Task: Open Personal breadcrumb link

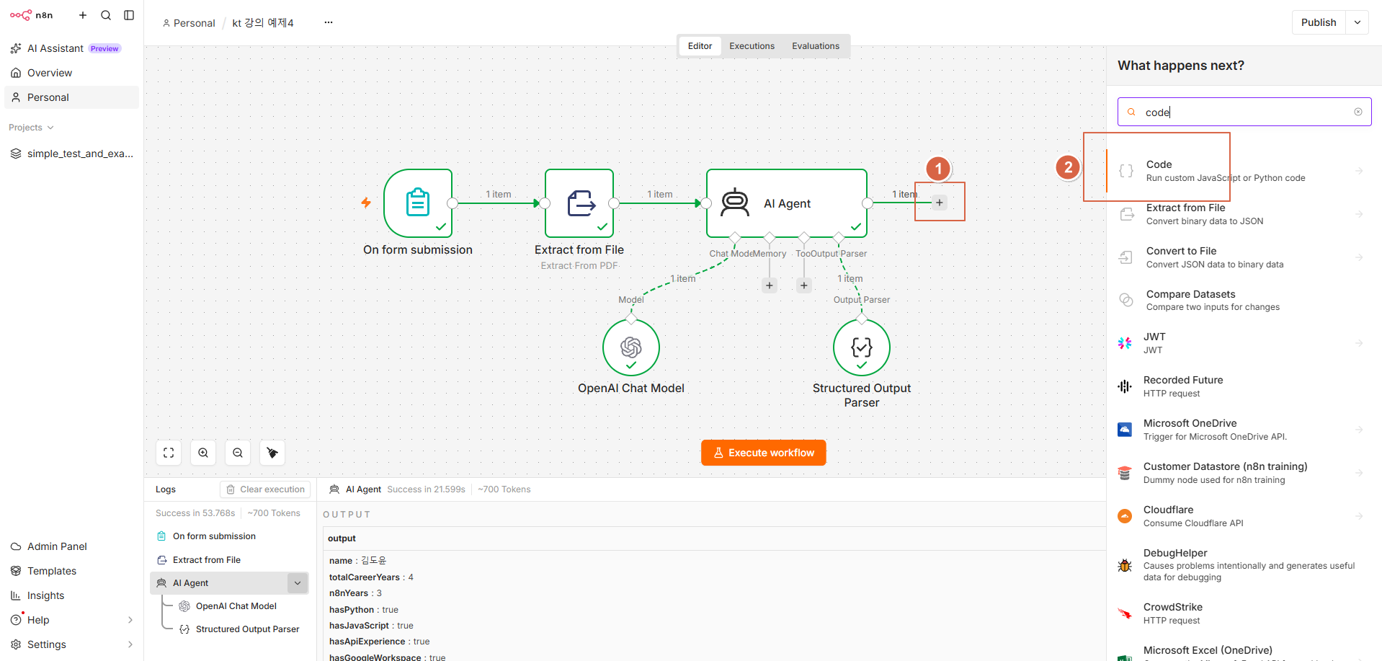Action: coord(189,23)
